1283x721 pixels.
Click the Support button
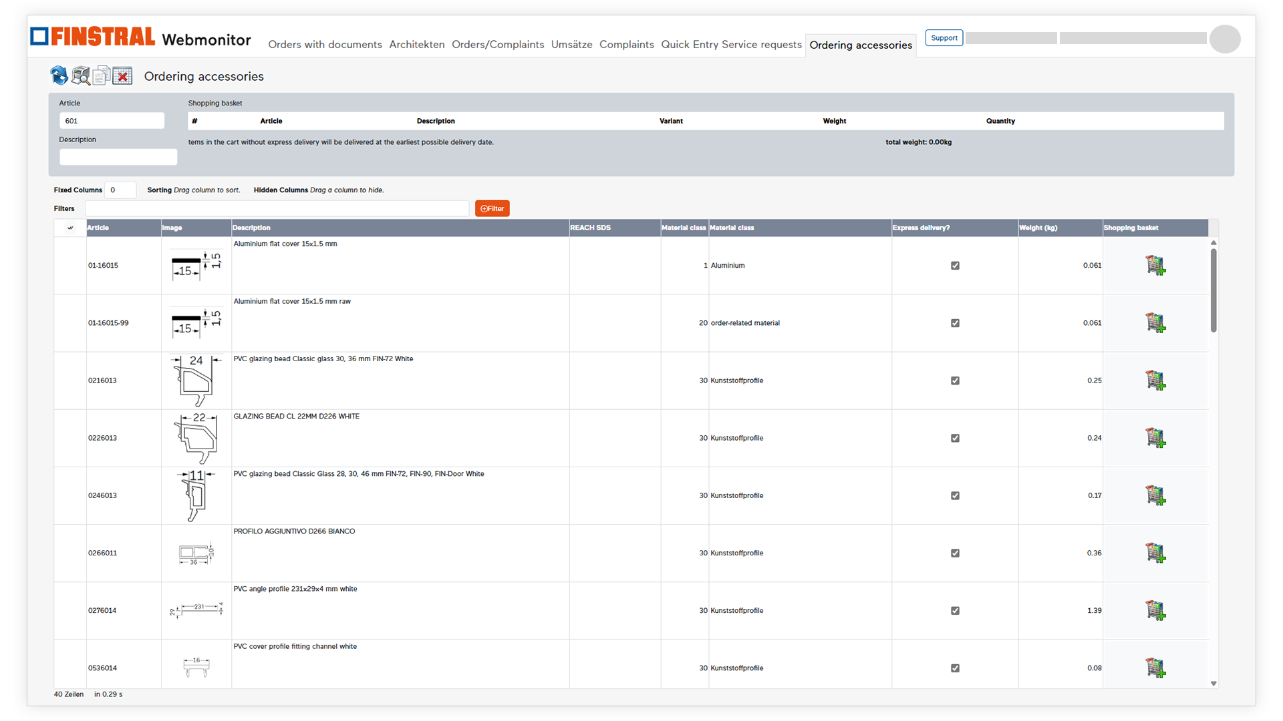(944, 38)
